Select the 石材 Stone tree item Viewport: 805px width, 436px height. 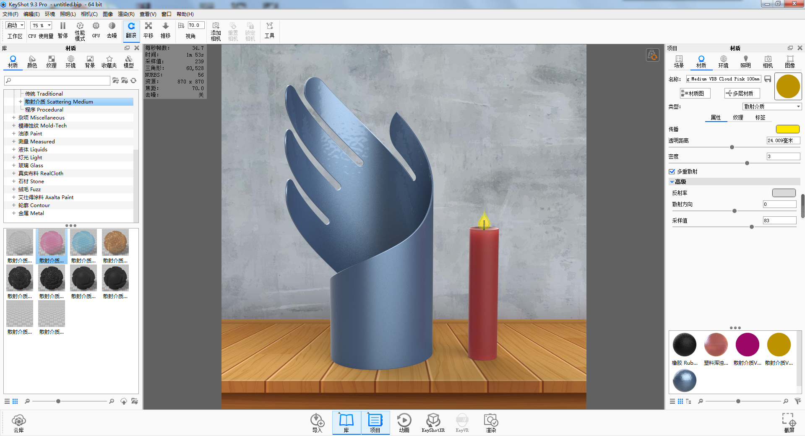pyautogui.click(x=31, y=182)
